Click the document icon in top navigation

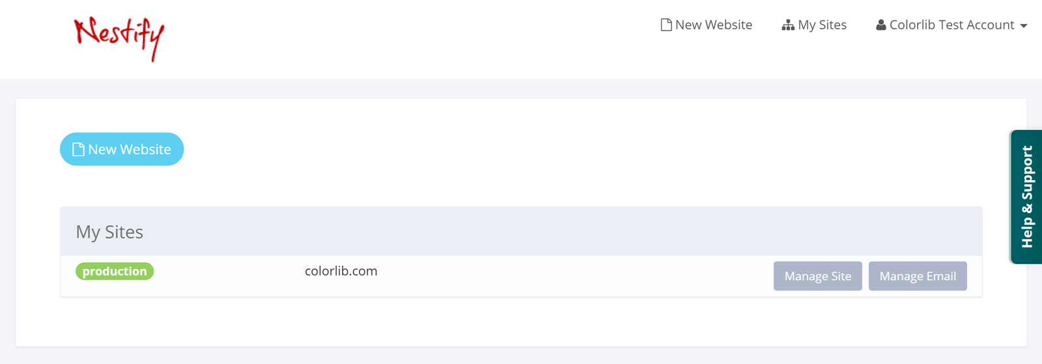[x=666, y=25]
